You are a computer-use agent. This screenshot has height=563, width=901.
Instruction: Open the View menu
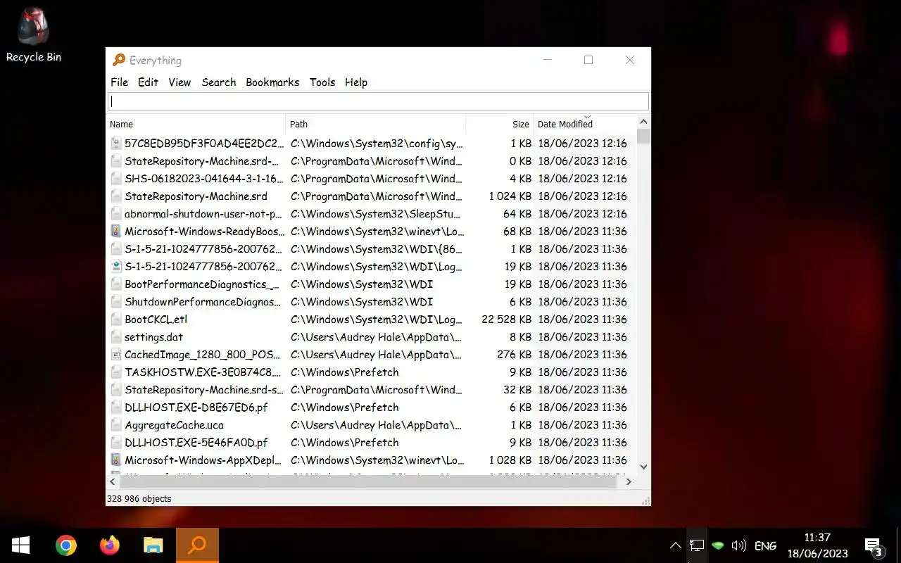click(179, 82)
